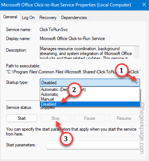Close the Service Properties dialog
The height and width of the screenshot is (161, 149).
[x=144, y=5]
